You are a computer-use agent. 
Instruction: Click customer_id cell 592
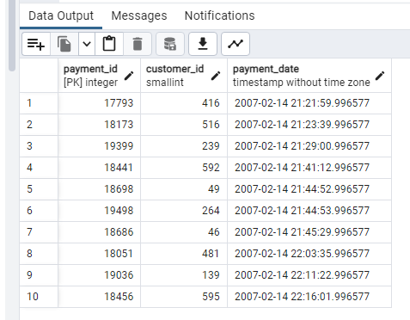click(184, 168)
